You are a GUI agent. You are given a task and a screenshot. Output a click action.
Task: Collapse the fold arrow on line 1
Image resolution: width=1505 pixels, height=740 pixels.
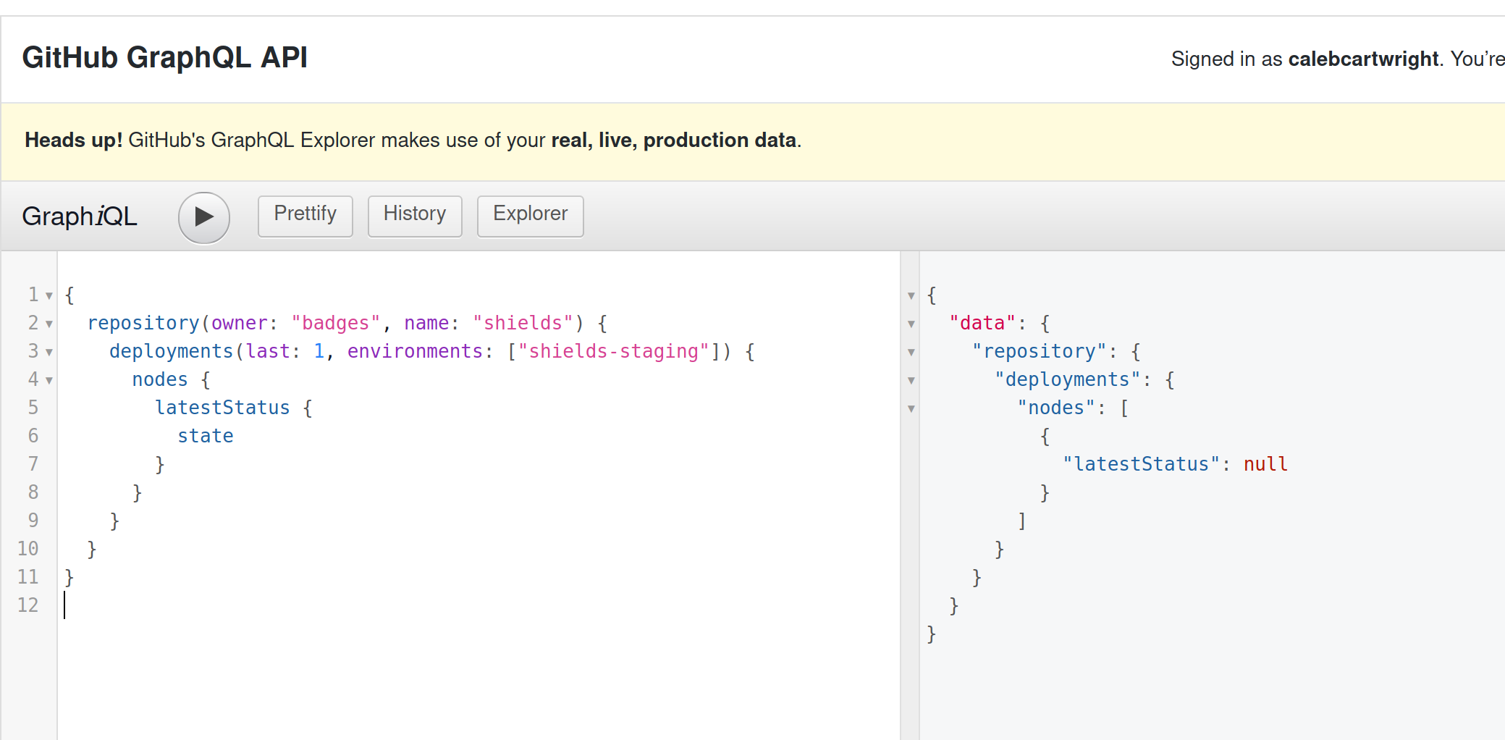click(x=49, y=295)
